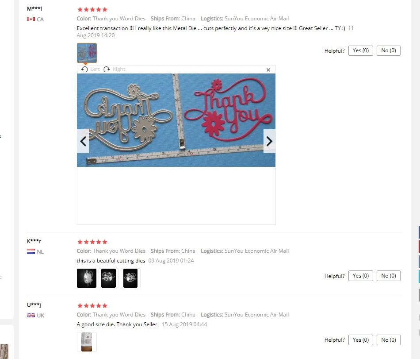Open third thumbnail in K***r's review

tap(130, 278)
